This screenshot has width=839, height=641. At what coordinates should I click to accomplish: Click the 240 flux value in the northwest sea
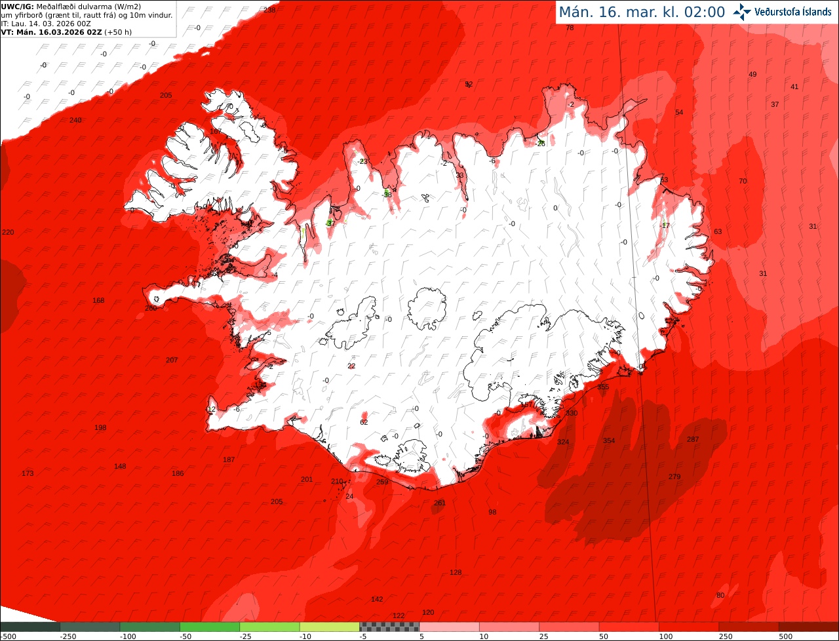point(75,120)
